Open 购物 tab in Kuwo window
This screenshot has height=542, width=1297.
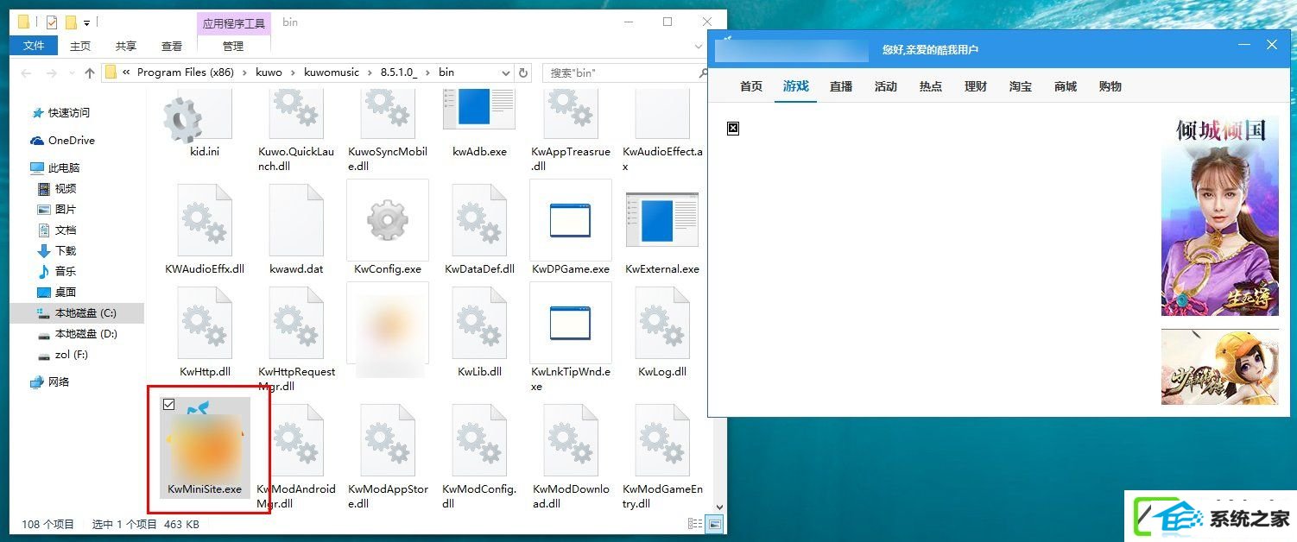(1110, 86)
